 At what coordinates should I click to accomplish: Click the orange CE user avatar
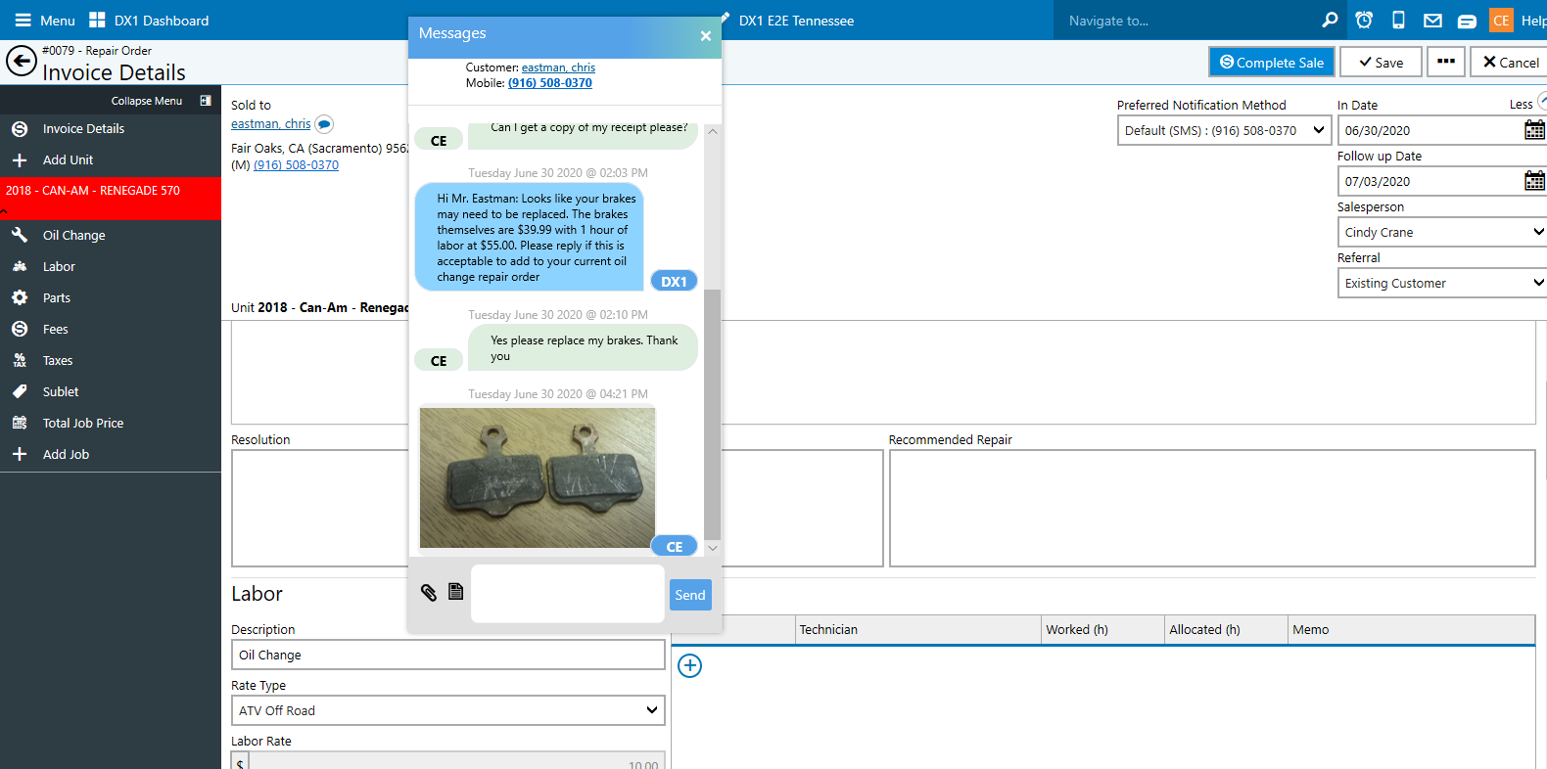pyautogui.click(x=1501, y=21)
